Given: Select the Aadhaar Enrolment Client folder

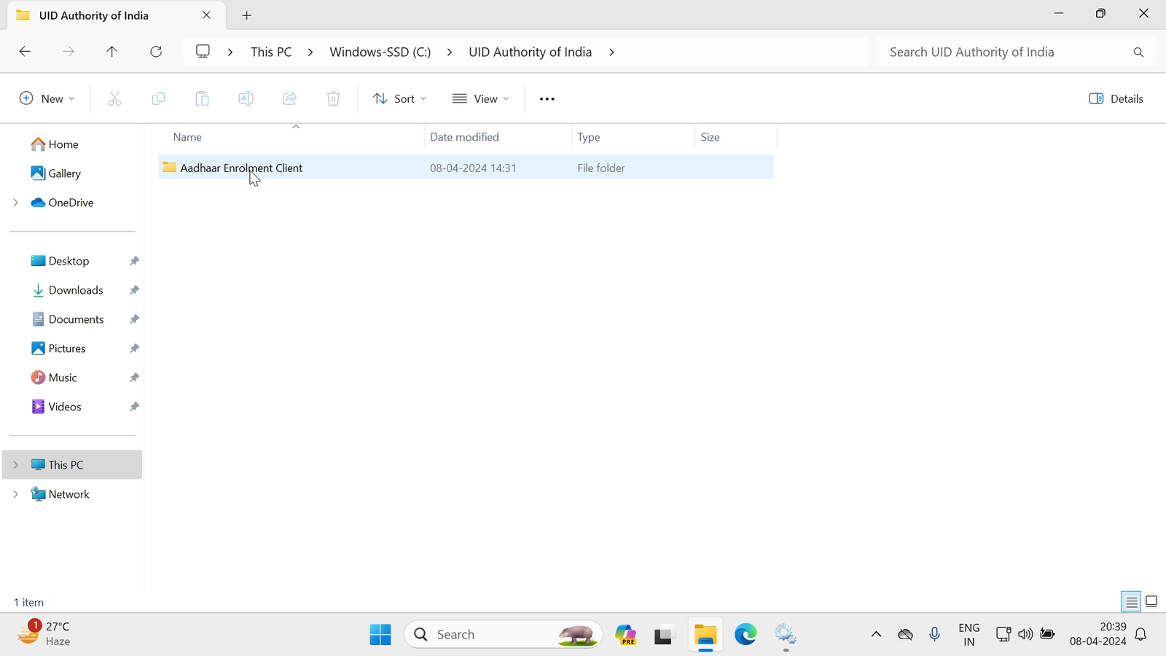Looking at the screenshot, I should (x=466, y=168).
